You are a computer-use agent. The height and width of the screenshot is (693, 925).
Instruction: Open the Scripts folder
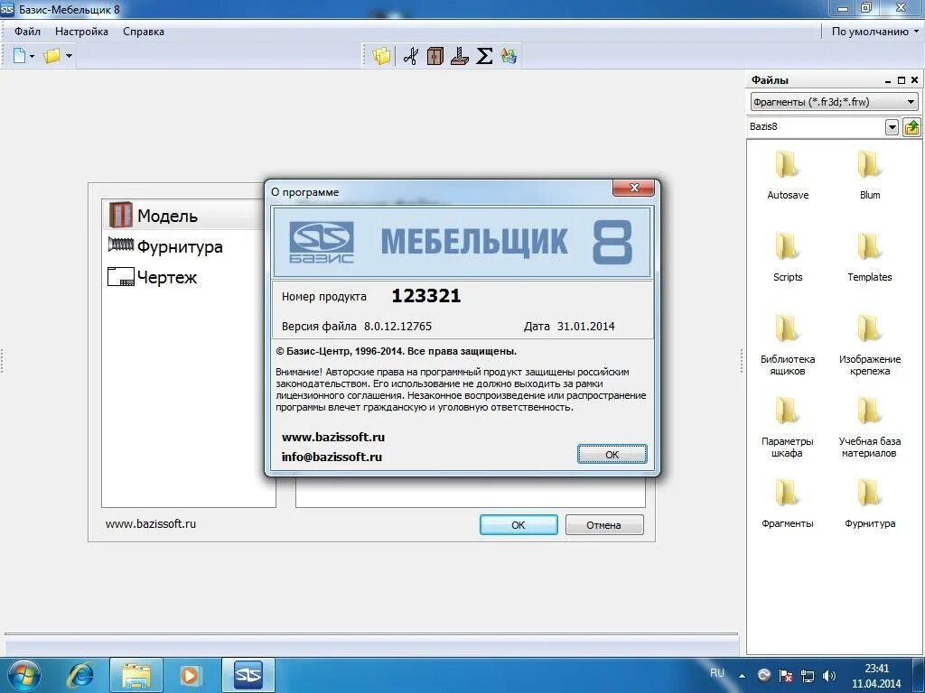pyautogui.click(x=788, y=257)
